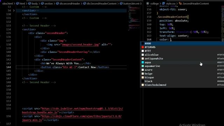The height and width of the screenshot is (126, 224).
Task: Click the text-align: center declaration
Action: 174,36
